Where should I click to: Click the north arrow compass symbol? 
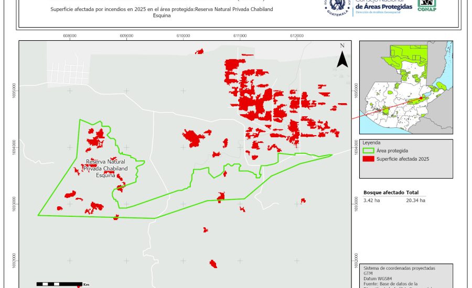coord(342,57)
